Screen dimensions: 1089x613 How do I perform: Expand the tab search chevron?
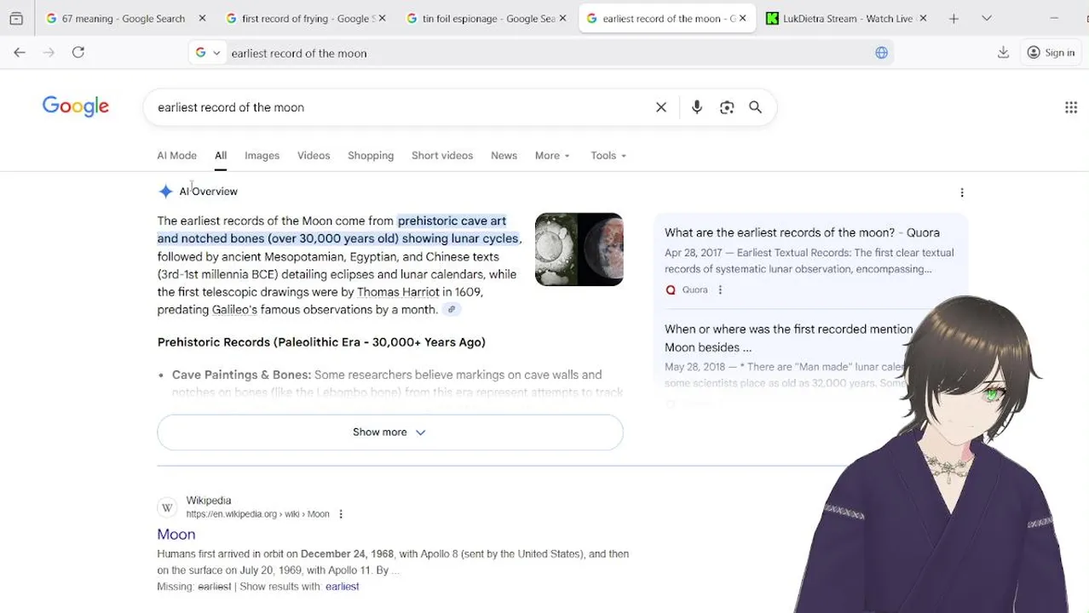click(x=987, y=18)
